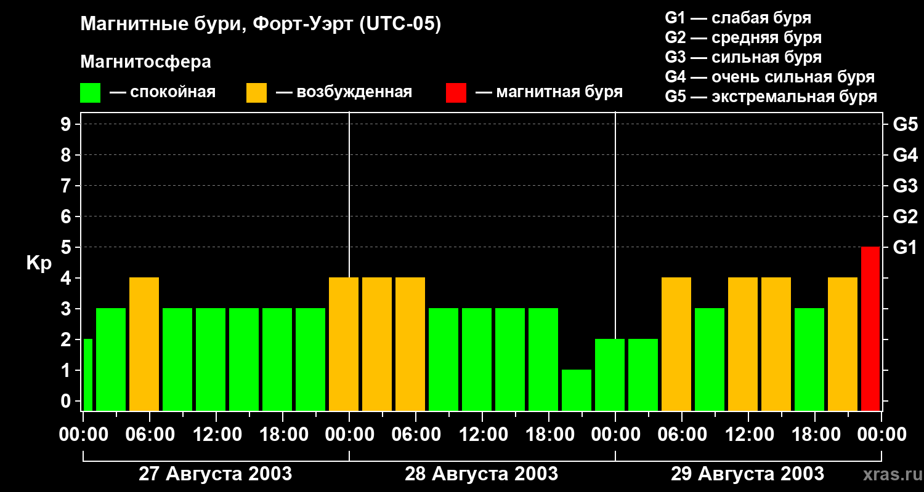
Task: Click the 'G5 — экстремальная буря' legend line
Action: (x=771, y=97)
